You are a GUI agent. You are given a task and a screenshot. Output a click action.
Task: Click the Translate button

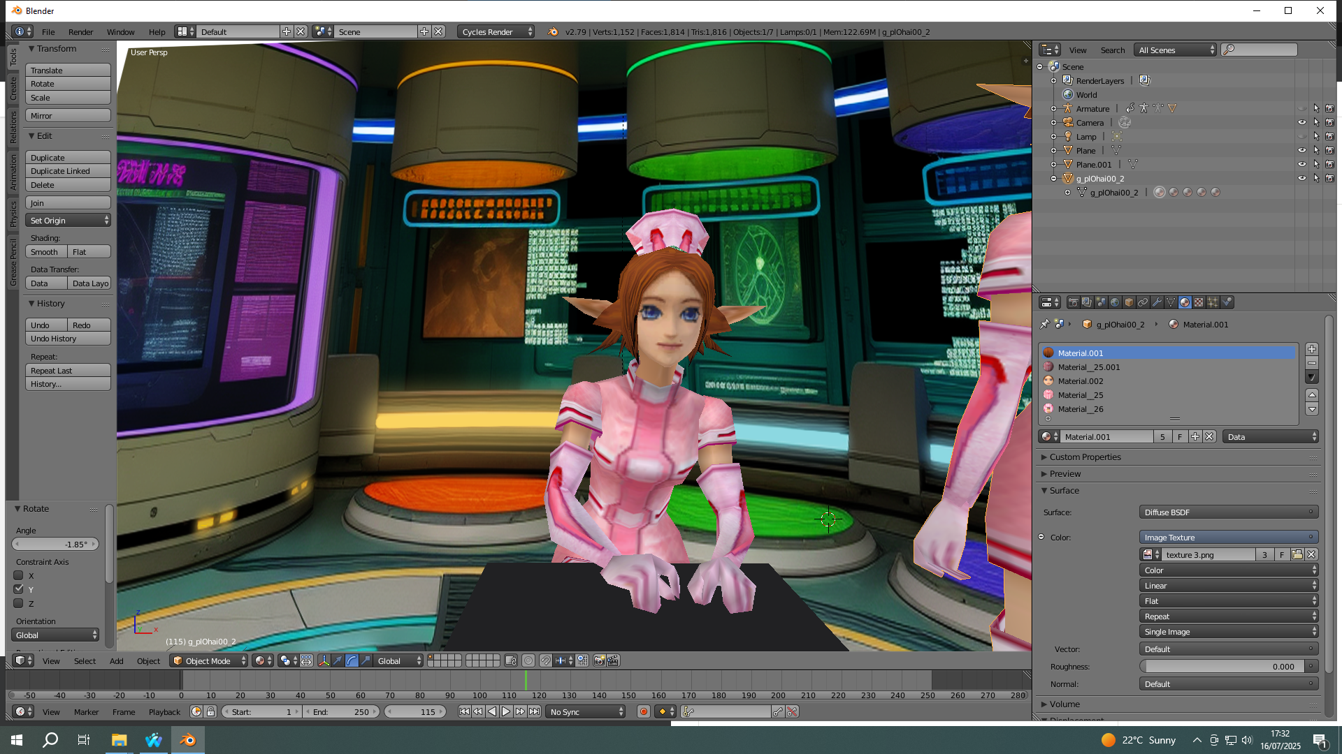pyautogui.click(x=68, y=70)
